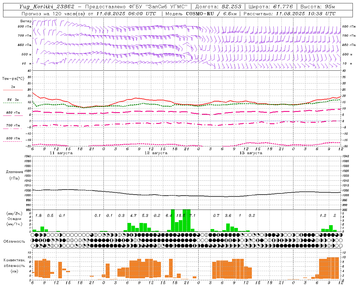The height and width of the screenshot is (285, 357).
Task: Click the Конвективн. облачность label
Action: [15, 263]
